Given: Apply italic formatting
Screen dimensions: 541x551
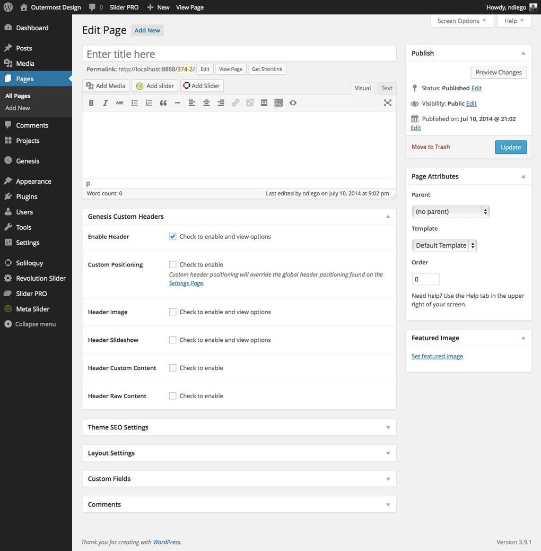Looking at the screenshot, I should [x=105, y=102].
